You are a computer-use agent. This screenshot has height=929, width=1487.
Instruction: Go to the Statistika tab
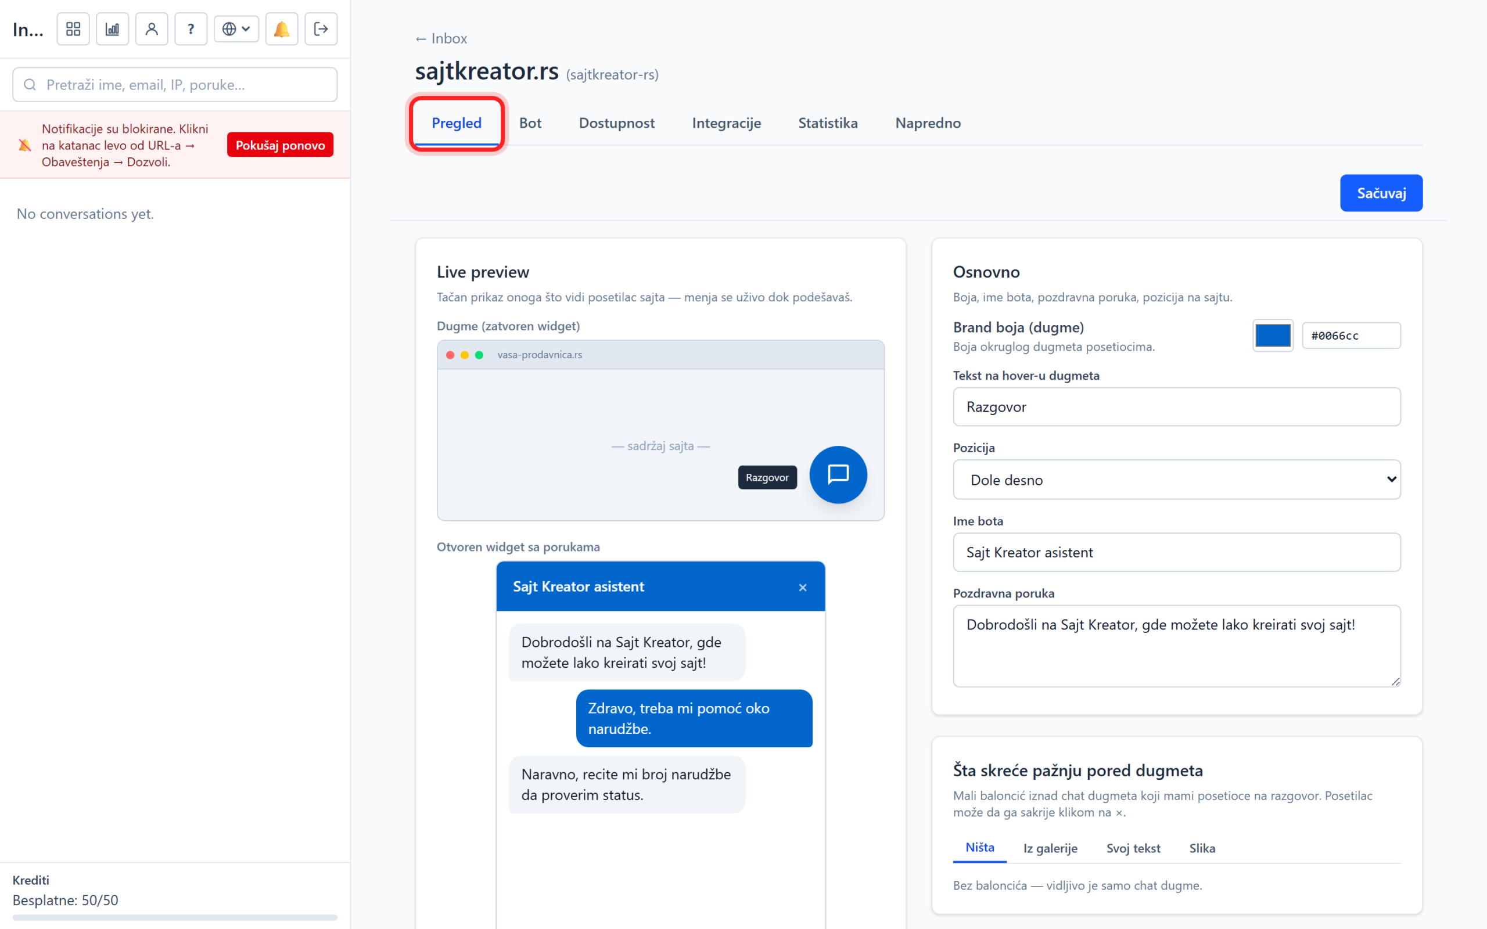pos(828,123)
